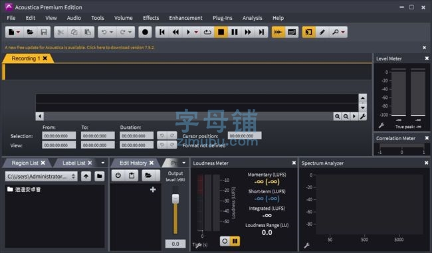Zoom in on the waveform timeline
Image resolution: width=432 pixels, height=253 pixels.
pyautogui.click(x=337, y=116)
